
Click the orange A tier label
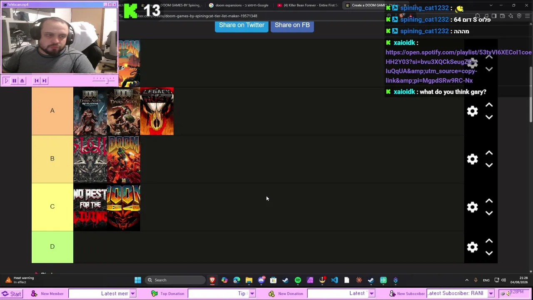point(52,111)
